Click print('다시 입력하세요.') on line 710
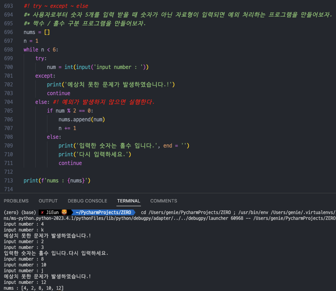Viewport: 336px width, 291px height. [95, 155]
